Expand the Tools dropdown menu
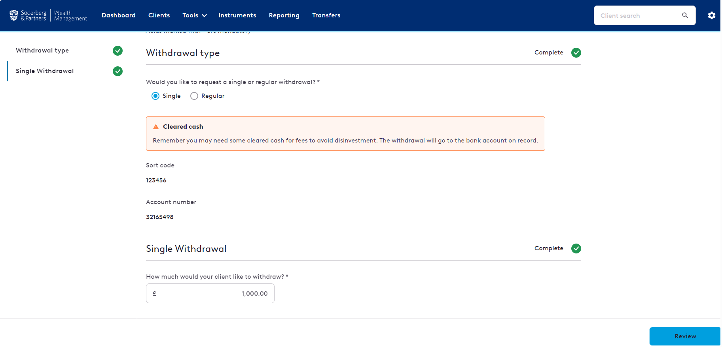Image resolution: width=722 pixels, height=347 pixels. click(194, 15)
